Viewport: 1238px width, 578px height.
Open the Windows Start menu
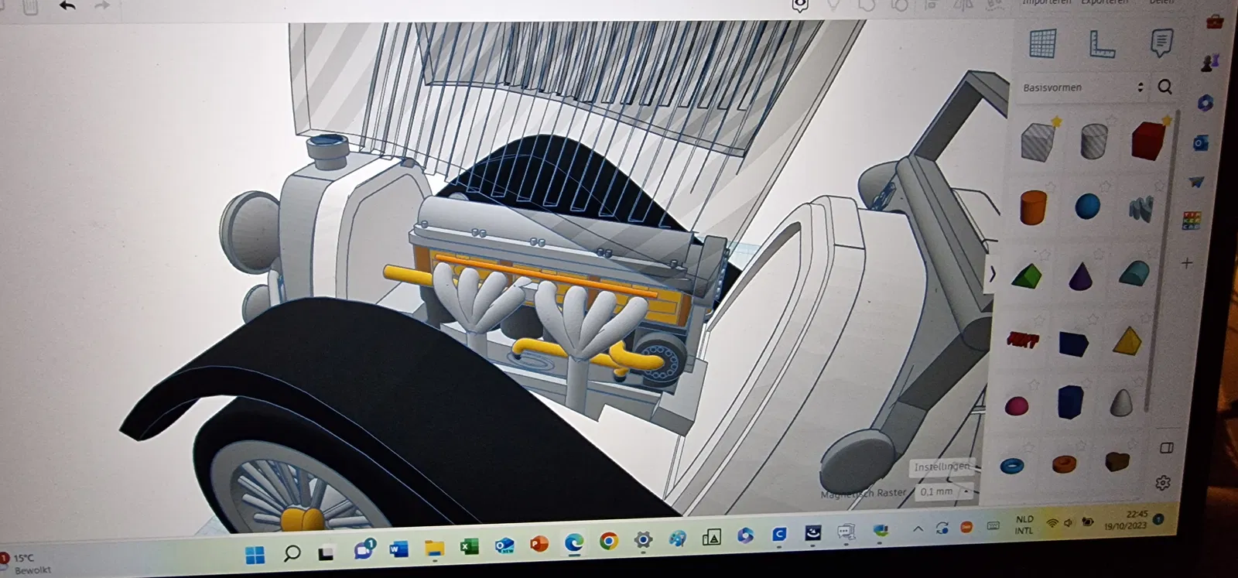click(x=255, y=554)
